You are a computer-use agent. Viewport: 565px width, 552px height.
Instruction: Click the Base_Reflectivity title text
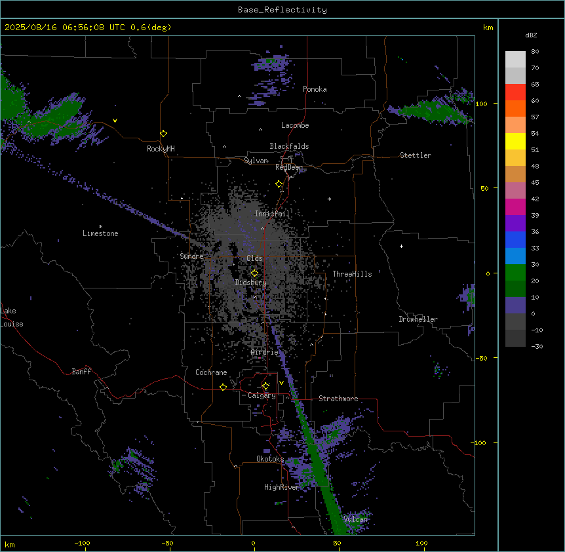(x=282, y=10)
